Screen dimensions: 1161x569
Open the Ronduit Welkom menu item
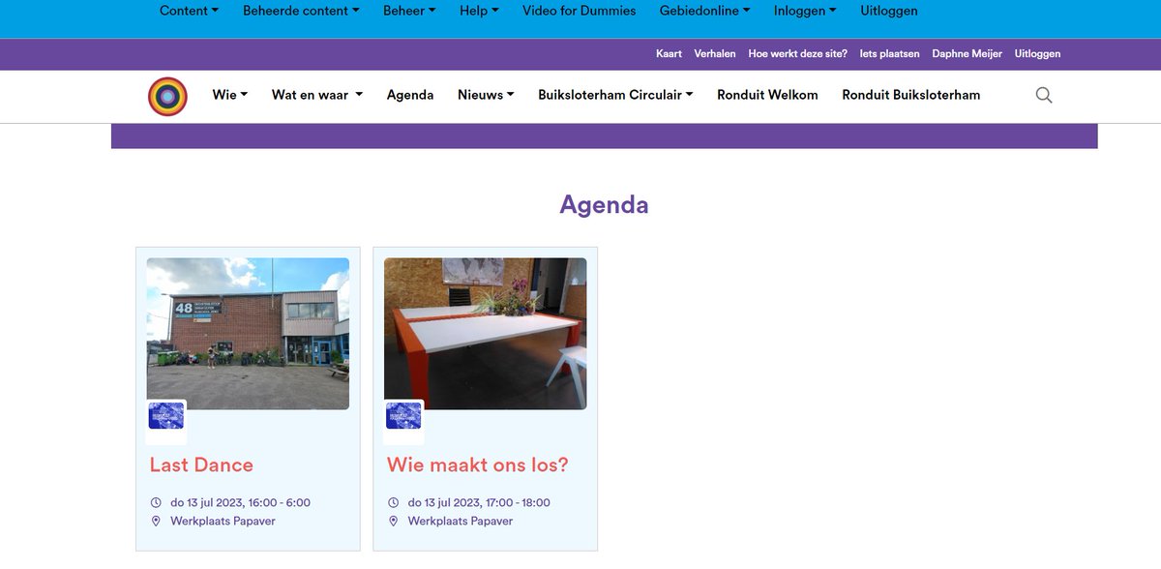[767, 95]
